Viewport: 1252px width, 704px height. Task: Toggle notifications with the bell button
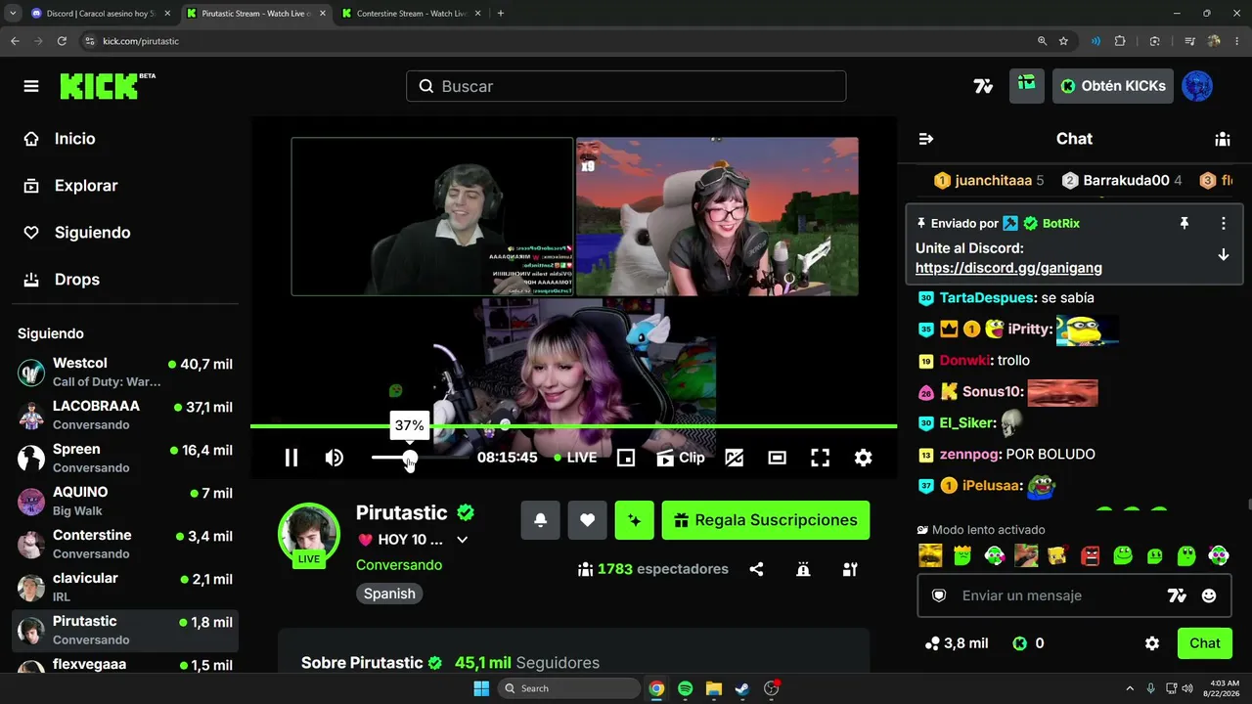click(x=540, y=520)
